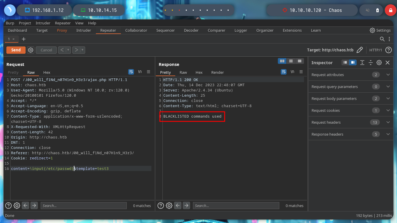Switch Inspector to right-docked layout
397x223 pixels.
(x=353, y=62)
